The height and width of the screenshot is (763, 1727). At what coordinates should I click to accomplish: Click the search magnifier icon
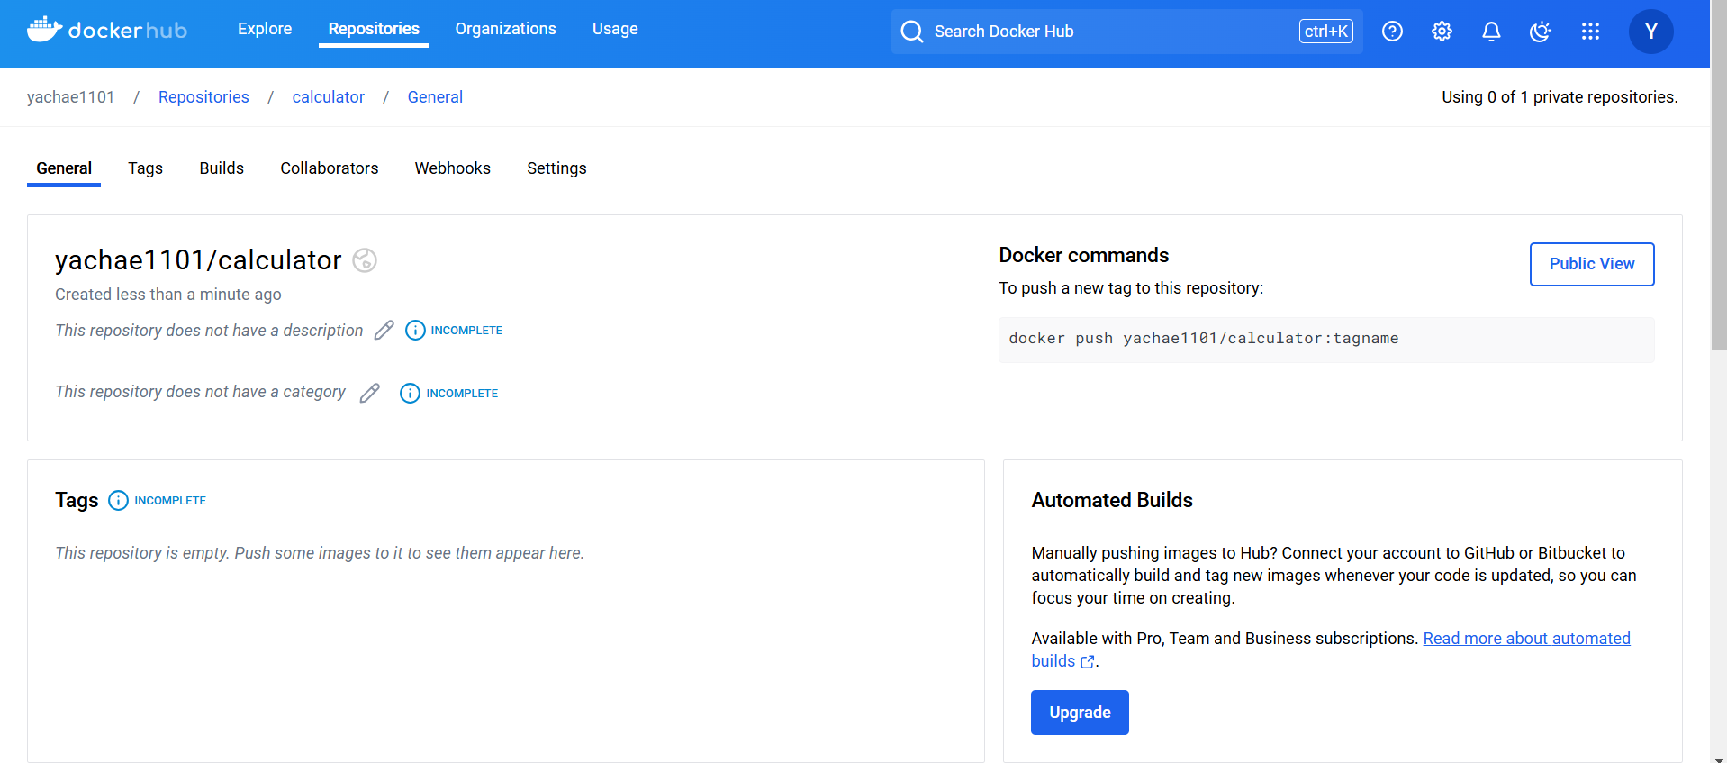point(912,32)
